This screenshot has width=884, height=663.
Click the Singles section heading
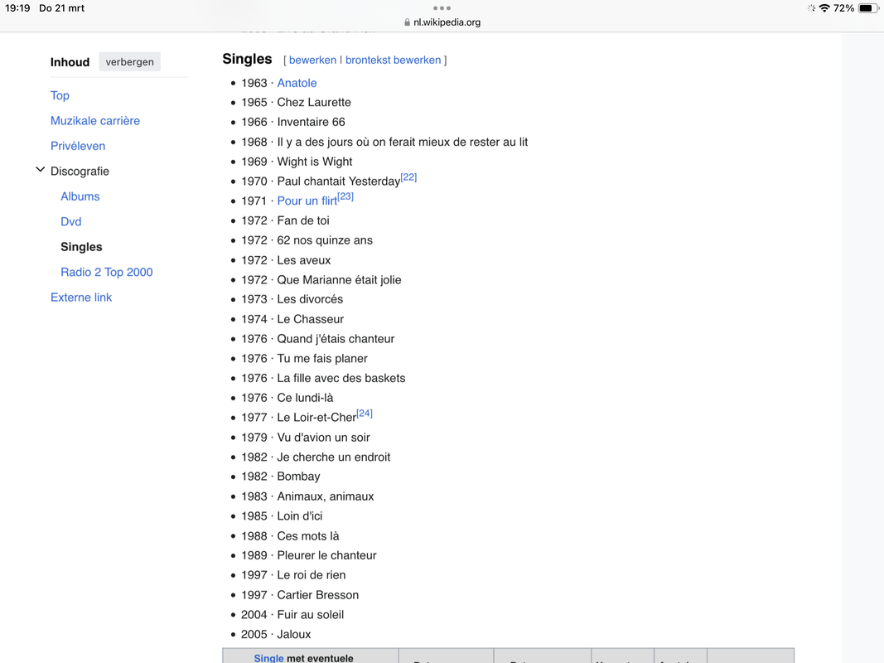pyautogui.click(x=247, y=59)
